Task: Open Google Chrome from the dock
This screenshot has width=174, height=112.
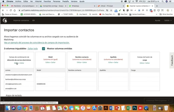Action: 25,108
